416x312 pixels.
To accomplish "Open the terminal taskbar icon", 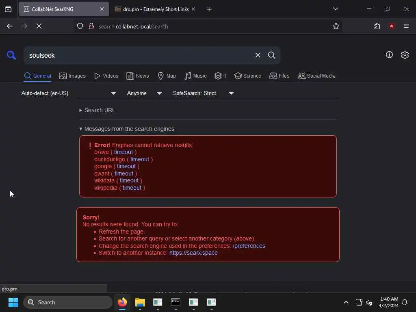I will click(x=175, y=302).
